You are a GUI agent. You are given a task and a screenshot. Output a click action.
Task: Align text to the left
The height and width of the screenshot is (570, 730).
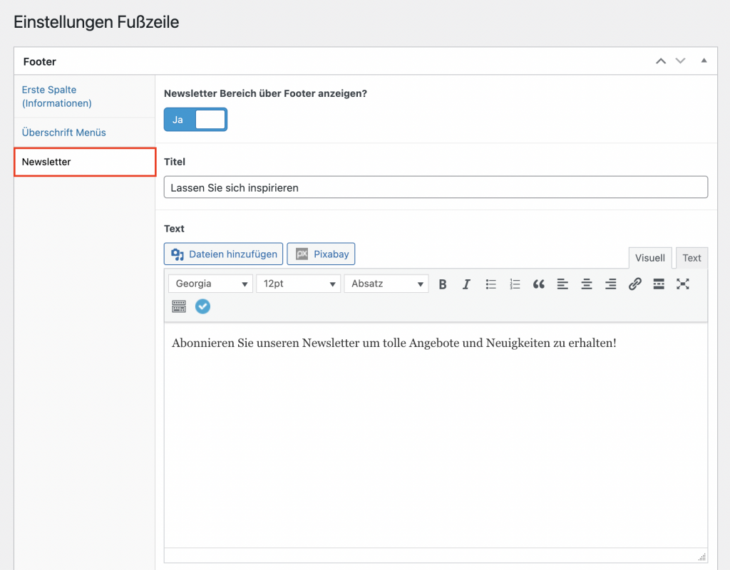click(562, 284)
